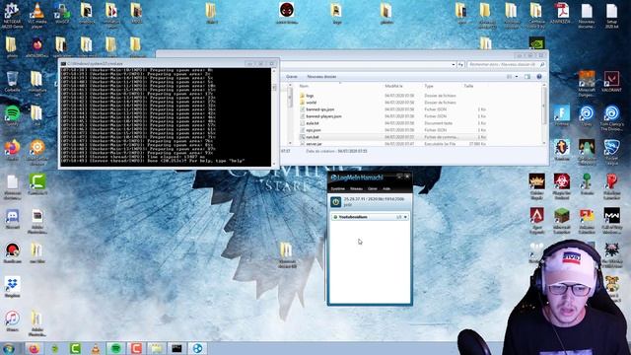The image size is (631, 355).
Task: Click the Hamachi IP address text
Action: [374, 199]
